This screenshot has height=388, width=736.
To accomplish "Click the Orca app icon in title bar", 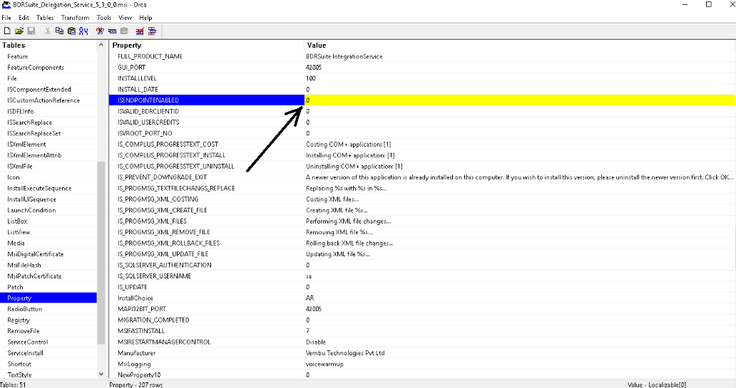I will click(6, 5).
